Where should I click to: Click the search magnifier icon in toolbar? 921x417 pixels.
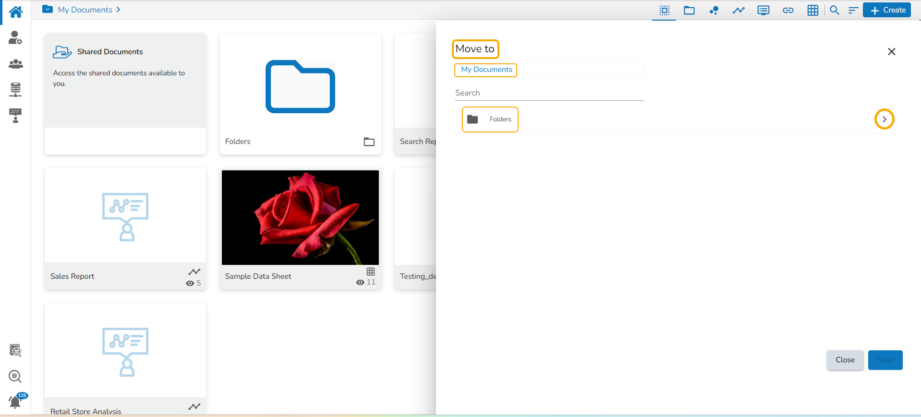click(x=835, y=10)
